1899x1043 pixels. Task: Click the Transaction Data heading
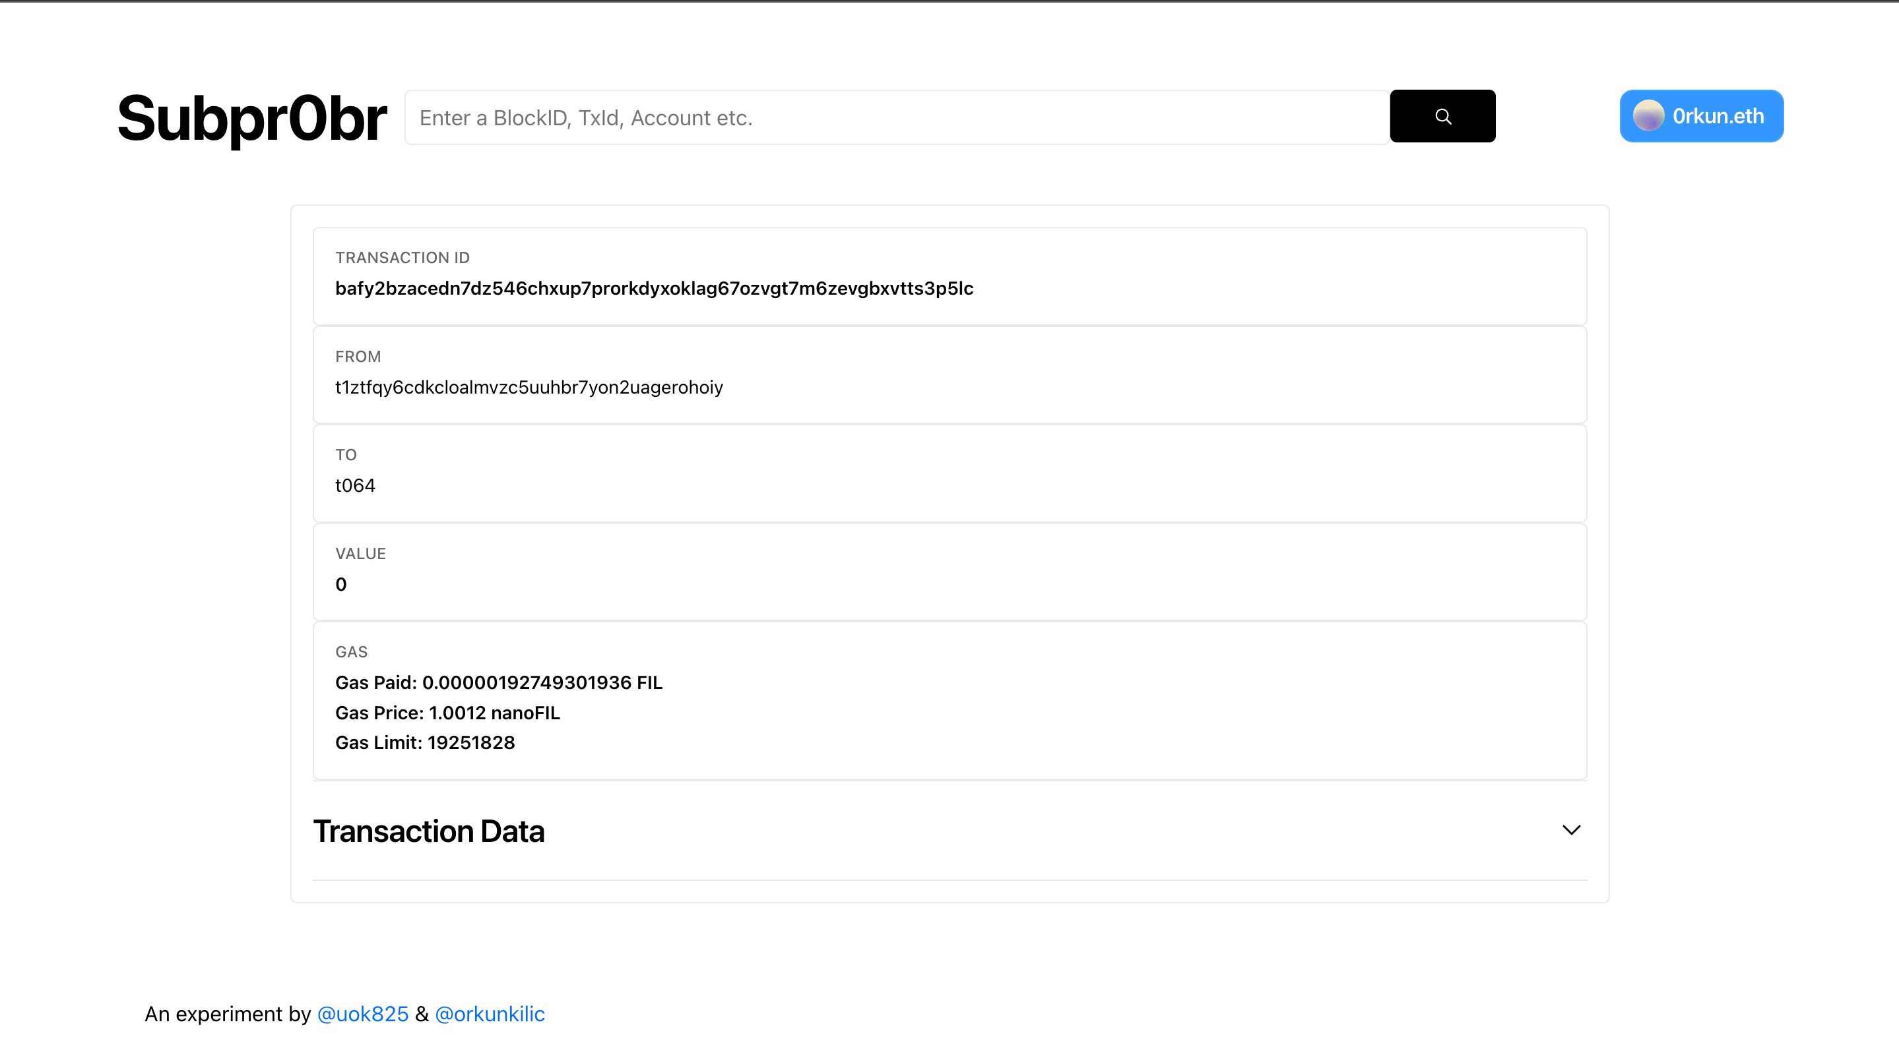click(428, 831)
